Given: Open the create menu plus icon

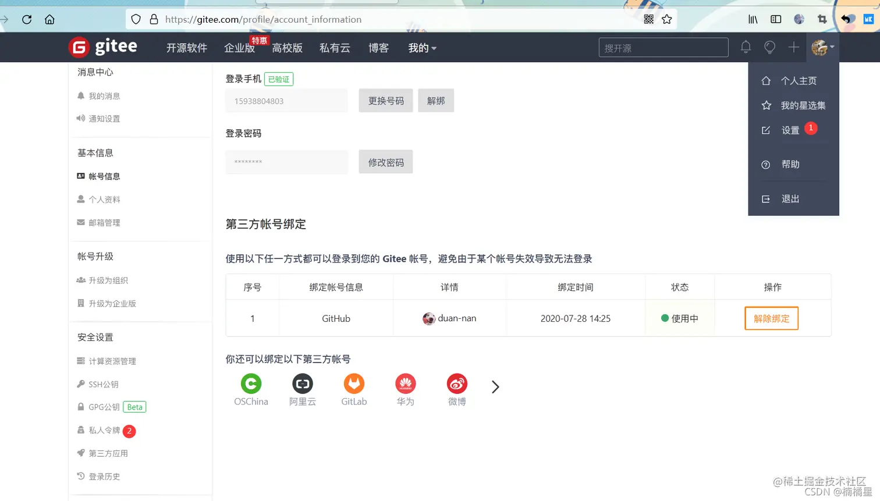Looking at the screenshot, I should coord(793,47).
